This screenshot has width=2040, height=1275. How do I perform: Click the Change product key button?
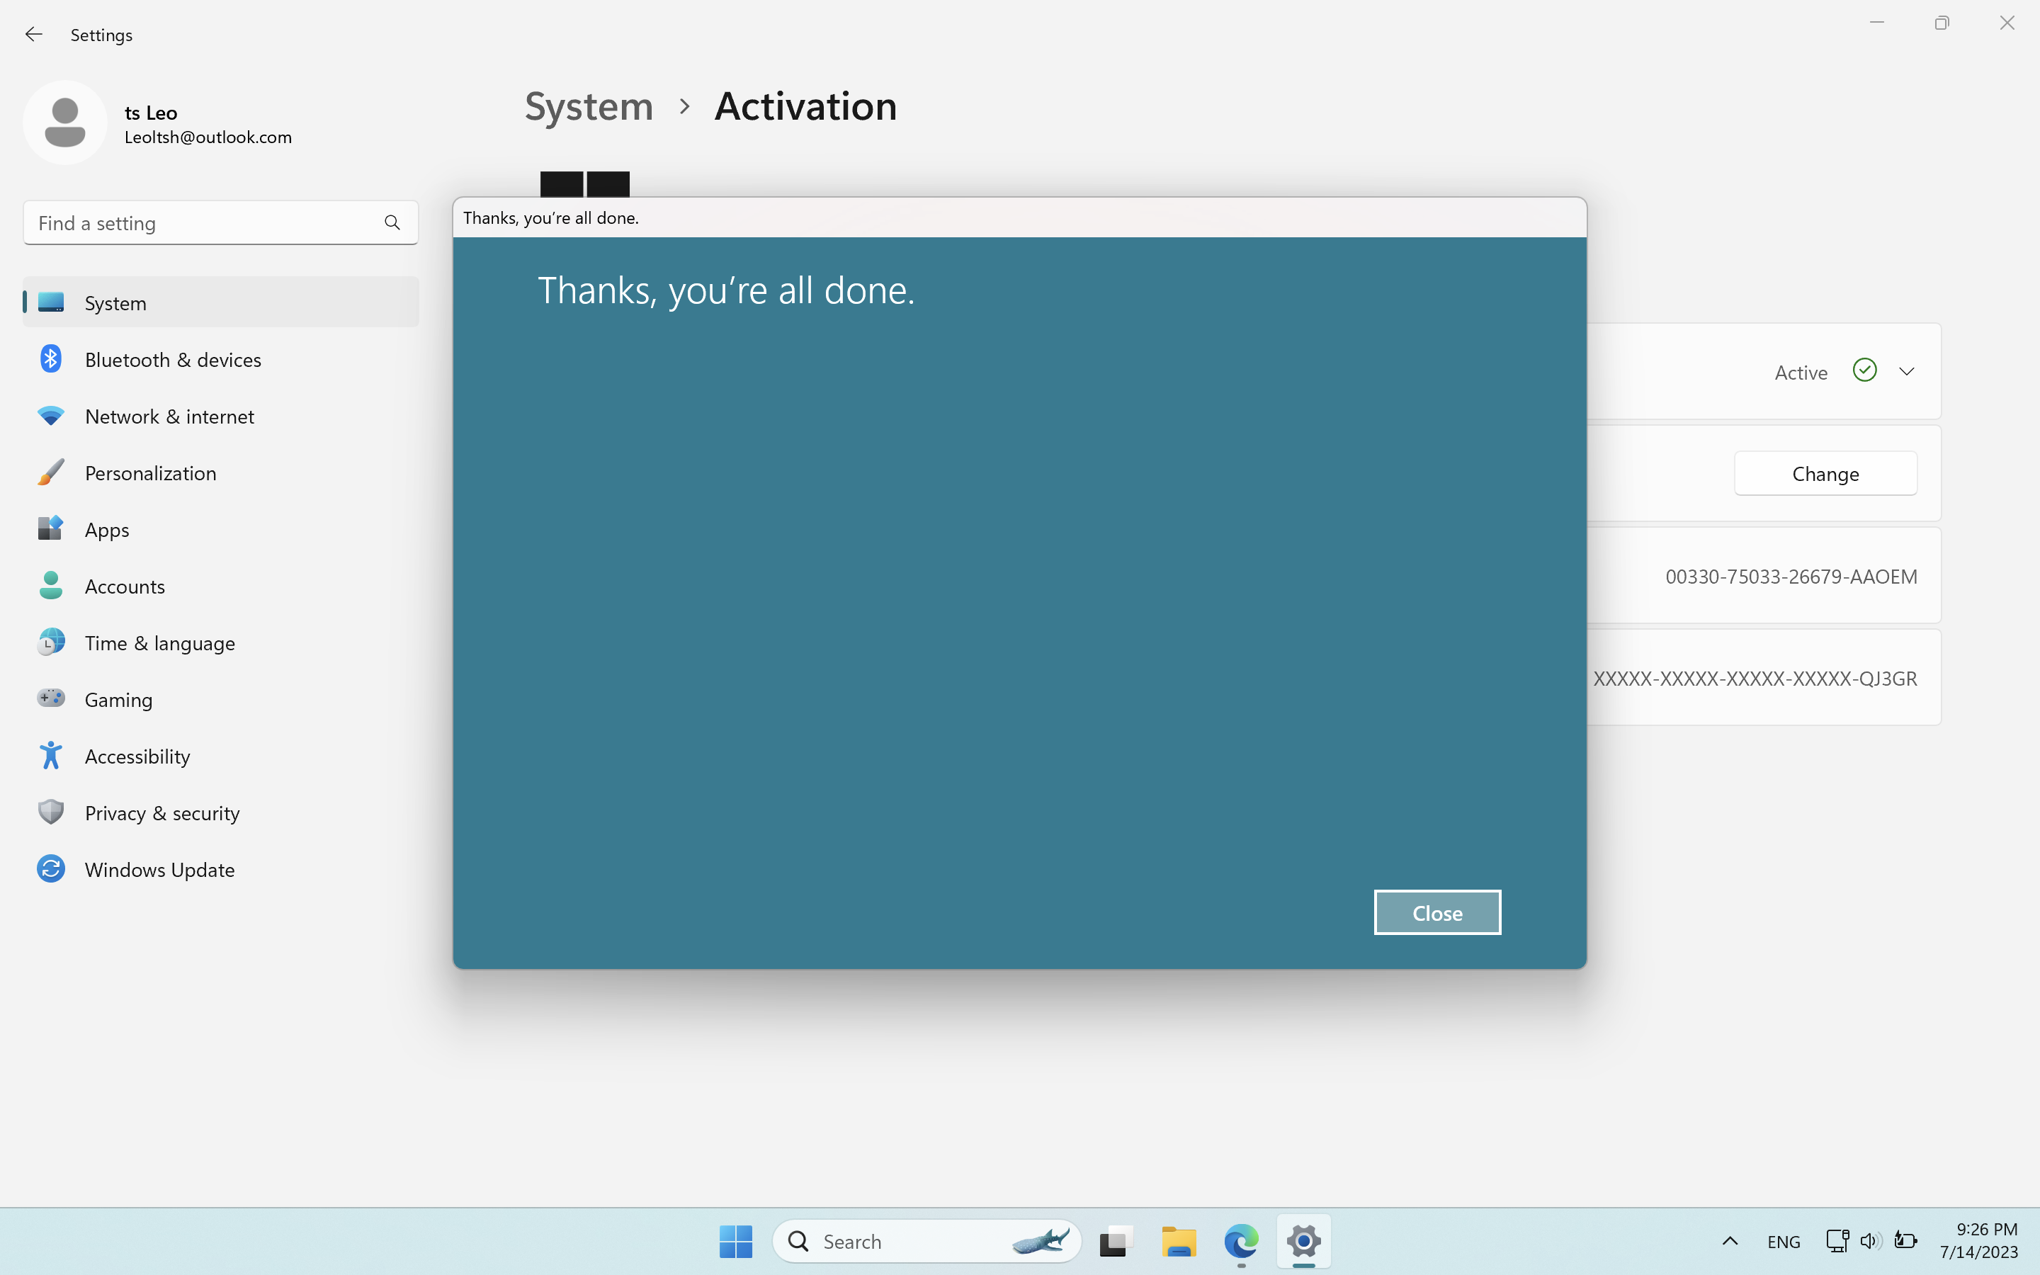(x=1824, y=474)
